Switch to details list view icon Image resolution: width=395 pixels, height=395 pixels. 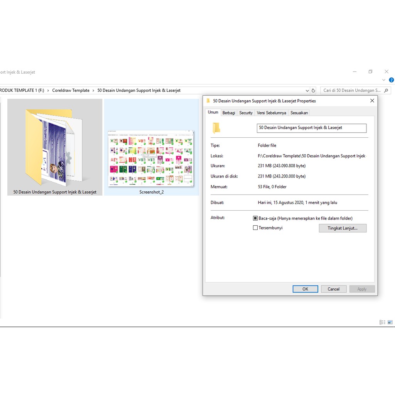tap(382, 322)
